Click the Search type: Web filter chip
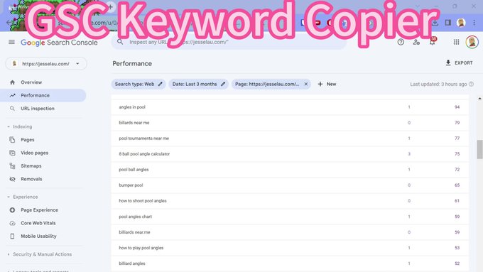Viewport: 483px width, 272px height. click(139, 84)
